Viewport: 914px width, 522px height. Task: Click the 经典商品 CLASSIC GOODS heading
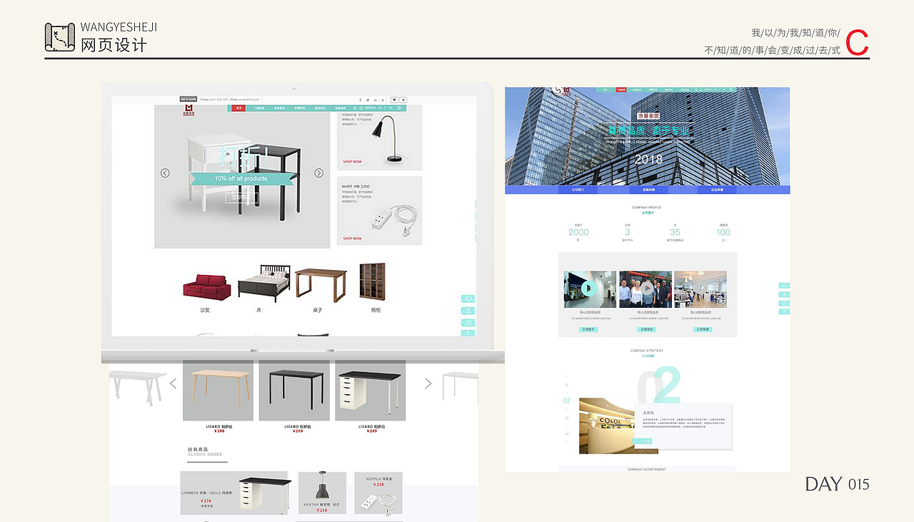click(x=206, y=451)
